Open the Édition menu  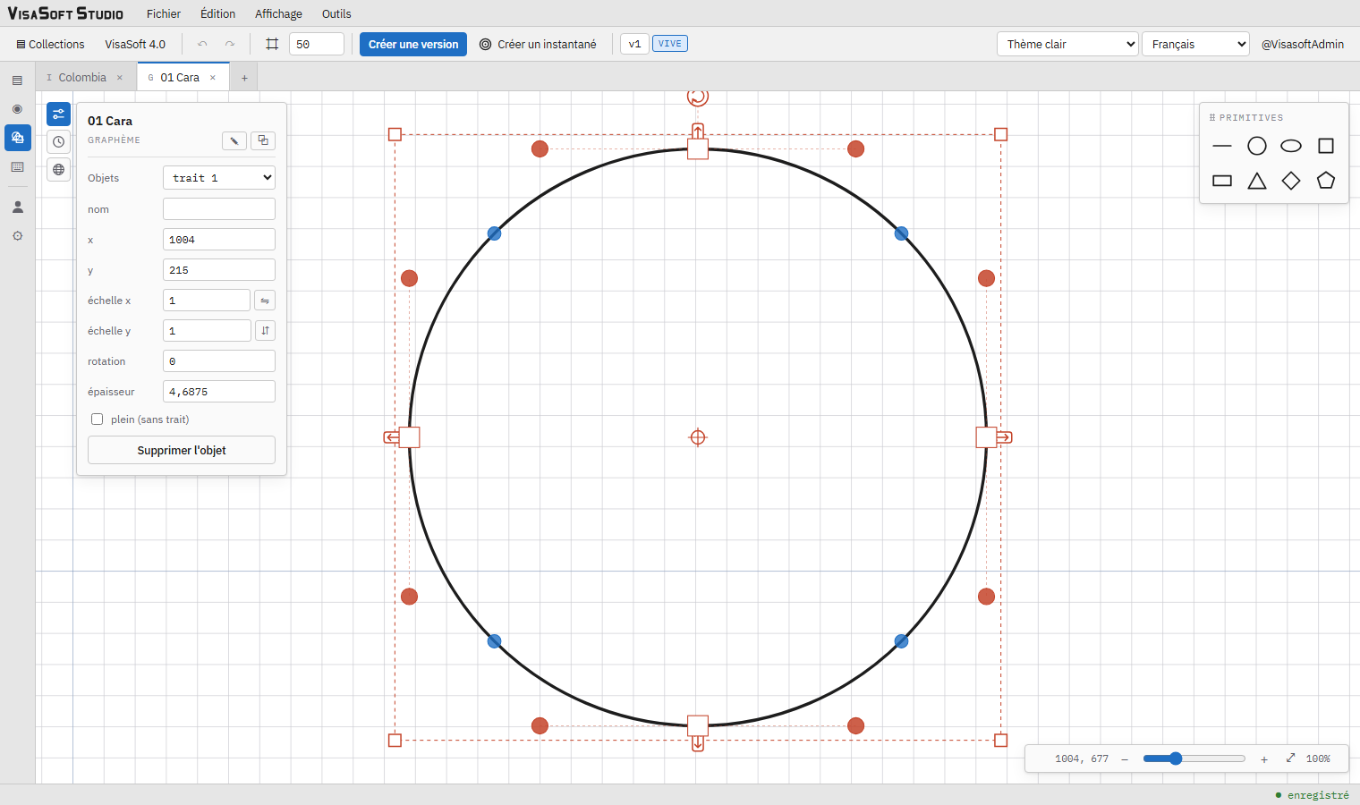tap(218, 13)
